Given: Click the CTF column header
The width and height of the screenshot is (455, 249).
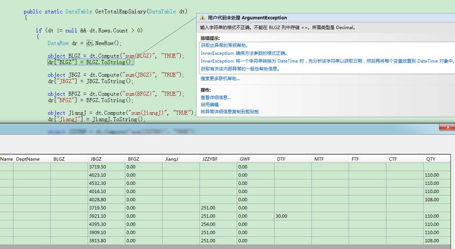Looking at the screenshot, I should [405, 159].
